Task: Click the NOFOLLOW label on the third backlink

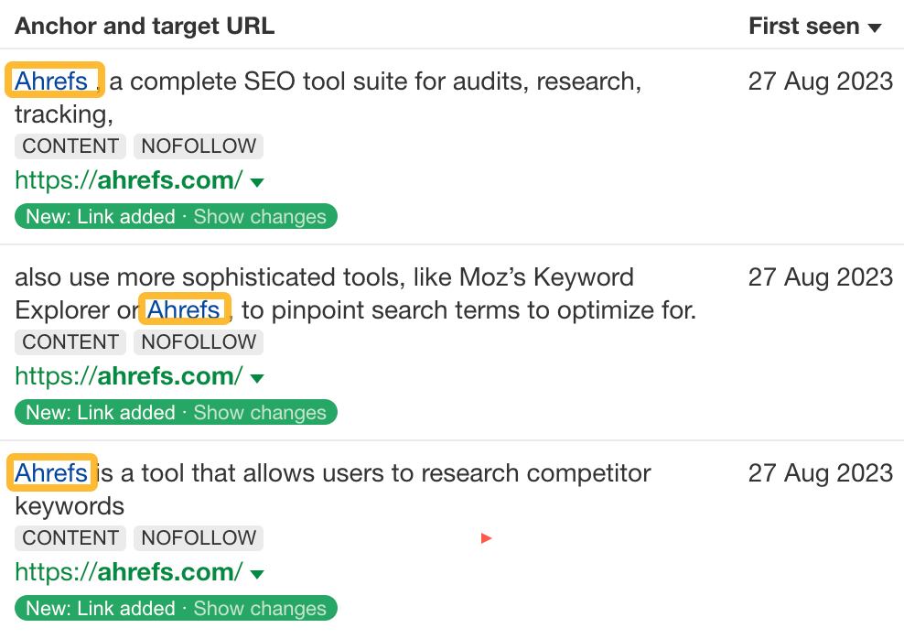Action: (x=198, y=538)
